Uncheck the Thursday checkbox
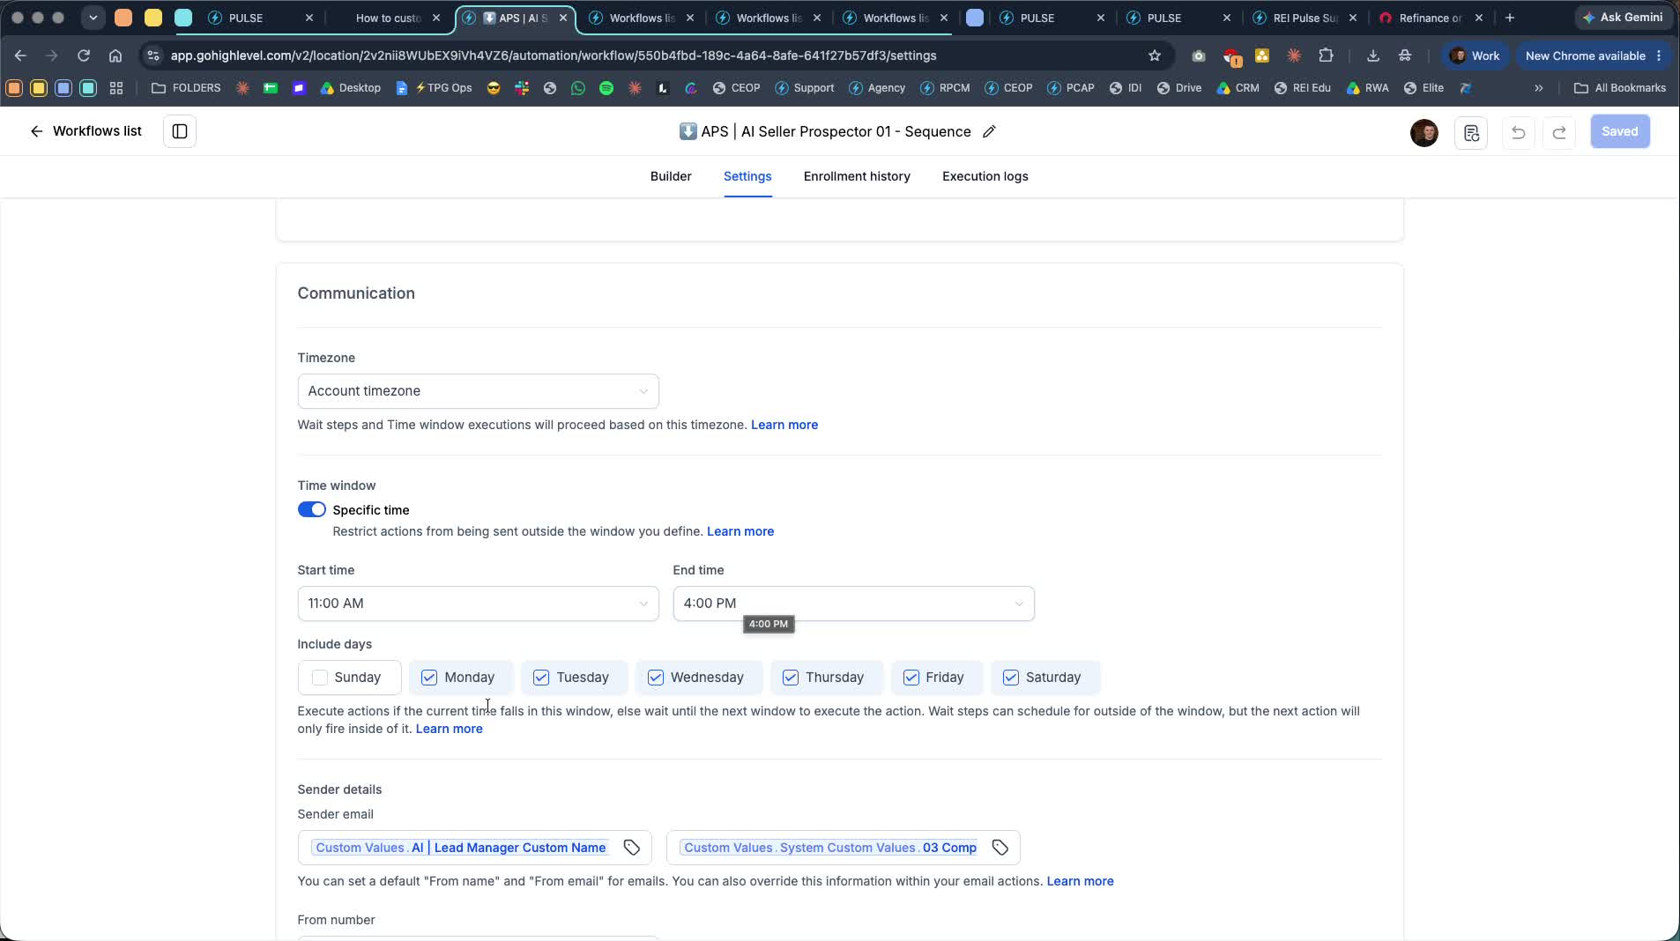 click(791, 678)
